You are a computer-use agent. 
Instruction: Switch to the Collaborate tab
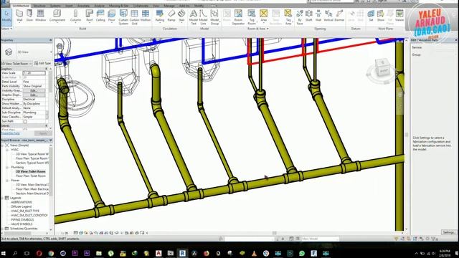click(141, 6)
